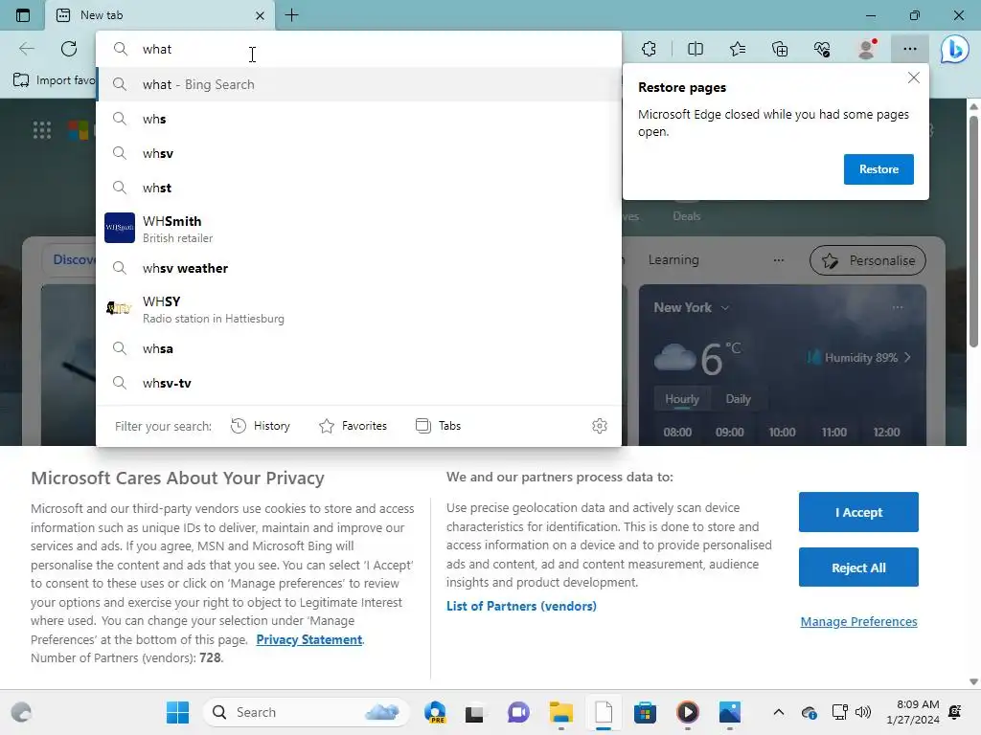The image size is (981, 735).
Task: Filter search by Favorites
Action: pyautogui.click(x=353, y=426)
